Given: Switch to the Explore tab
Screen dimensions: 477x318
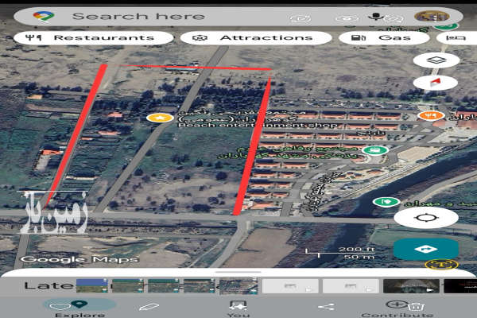Looking at the screenshot, I should pos(79,308).
